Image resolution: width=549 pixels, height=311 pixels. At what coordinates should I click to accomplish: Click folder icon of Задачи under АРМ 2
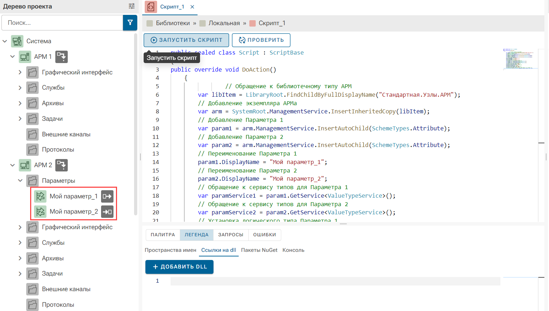coord(33,273)
